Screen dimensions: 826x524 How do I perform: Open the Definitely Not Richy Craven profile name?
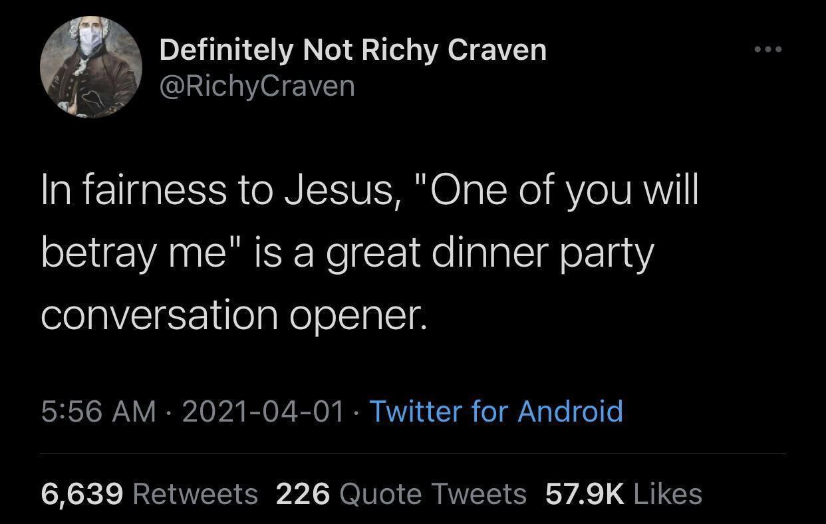pyautogui.click(x=352, y=51)
